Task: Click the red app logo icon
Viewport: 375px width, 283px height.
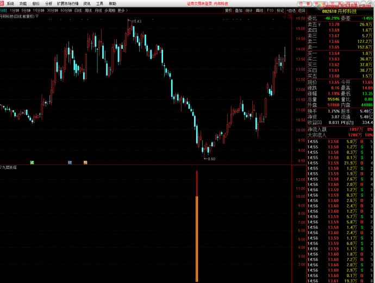Action: tap(2, 3)
